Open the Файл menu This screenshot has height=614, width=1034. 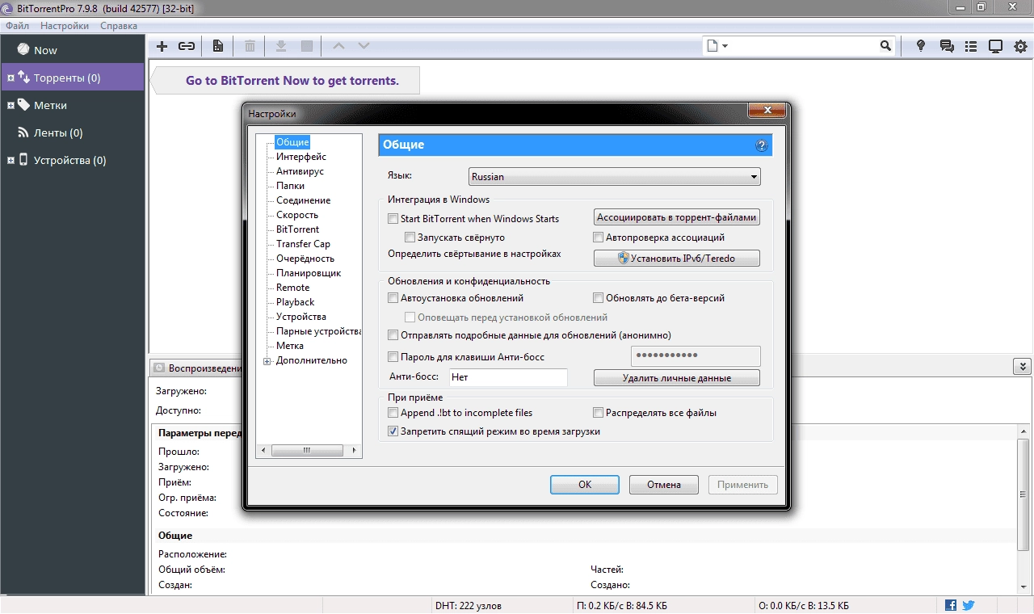(x=18, y=26)
